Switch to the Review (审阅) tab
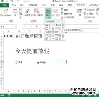 61,5
